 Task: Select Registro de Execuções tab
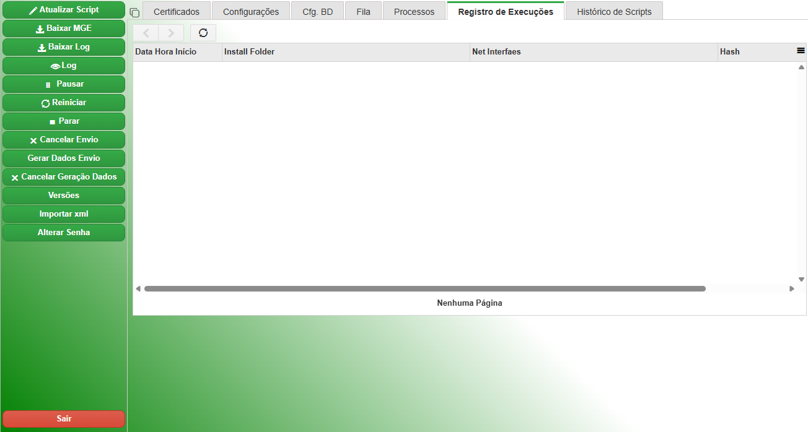coord(506,11)
